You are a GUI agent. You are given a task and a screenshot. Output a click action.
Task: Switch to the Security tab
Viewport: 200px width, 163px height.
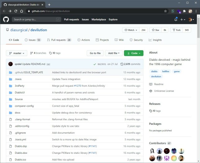[136, 40]
